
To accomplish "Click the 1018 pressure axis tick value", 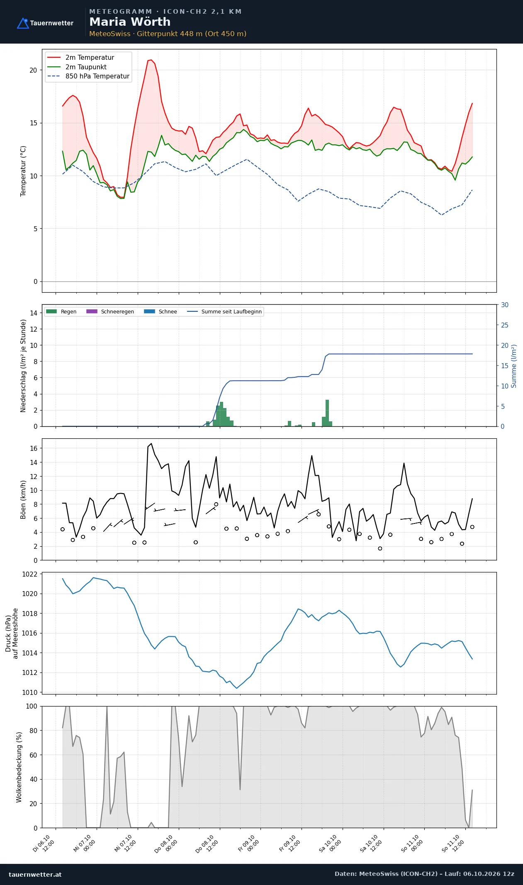I will (x=29, y=614).
